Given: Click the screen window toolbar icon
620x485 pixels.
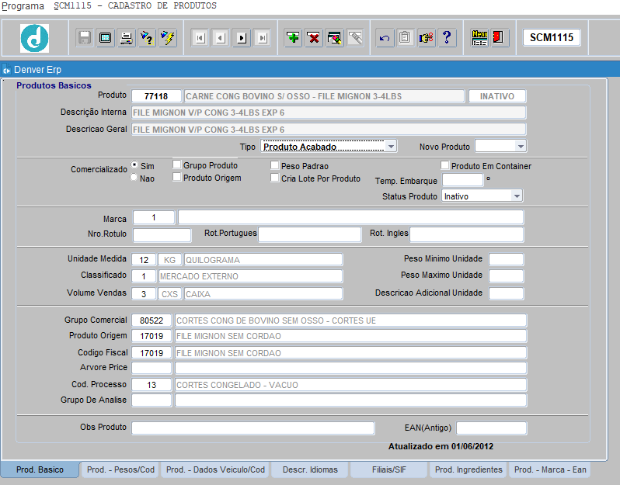Looking at the screenshot, I should point(105,38).
